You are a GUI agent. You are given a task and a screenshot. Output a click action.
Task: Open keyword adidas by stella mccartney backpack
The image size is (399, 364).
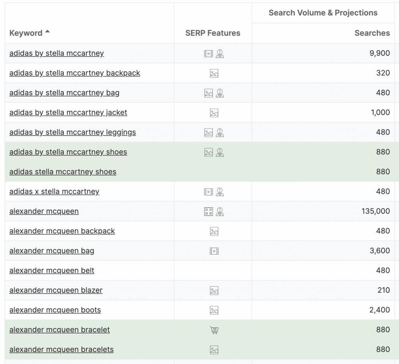pyautogui.click(x=74, y=73)
